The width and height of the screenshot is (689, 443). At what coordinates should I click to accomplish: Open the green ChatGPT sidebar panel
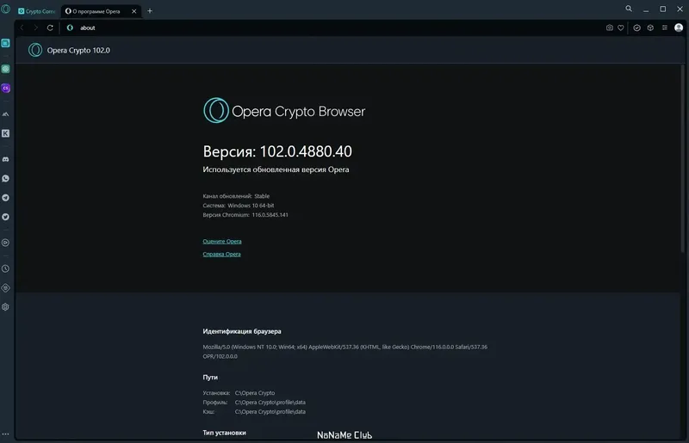click(x=6, y=69)
